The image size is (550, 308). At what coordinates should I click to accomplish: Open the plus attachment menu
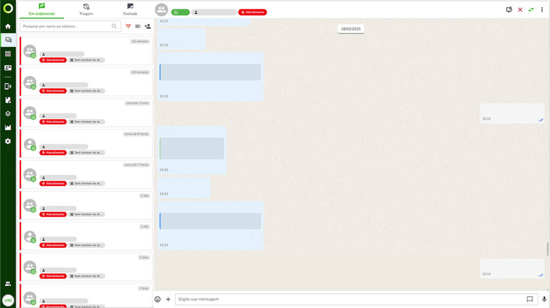coord(168,299)
